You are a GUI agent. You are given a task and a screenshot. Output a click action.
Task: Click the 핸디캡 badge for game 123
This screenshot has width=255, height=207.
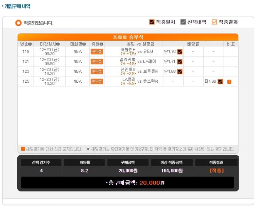(x=97, y=71)
